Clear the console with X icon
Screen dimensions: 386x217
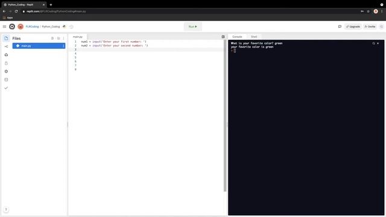[x=378, y=43]
